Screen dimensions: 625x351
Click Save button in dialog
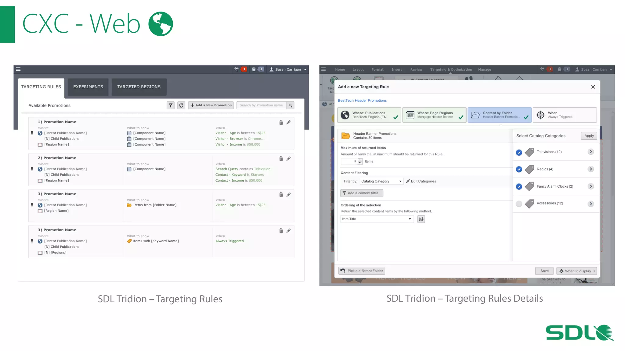coord(544,271)
